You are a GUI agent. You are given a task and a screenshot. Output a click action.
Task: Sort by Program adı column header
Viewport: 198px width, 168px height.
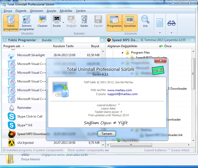coord(27,46)
